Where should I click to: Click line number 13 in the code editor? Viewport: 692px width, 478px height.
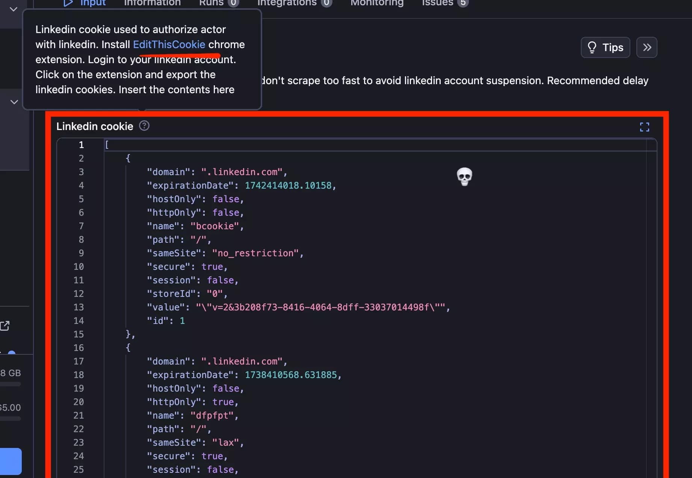pos(79,307)
